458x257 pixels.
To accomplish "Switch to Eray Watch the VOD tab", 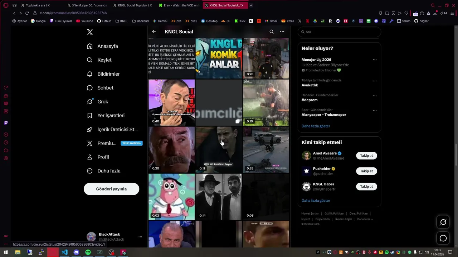I will [179, 5].
